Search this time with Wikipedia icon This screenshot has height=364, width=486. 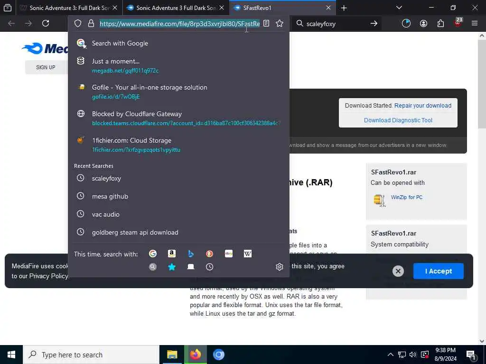point(248,254)
